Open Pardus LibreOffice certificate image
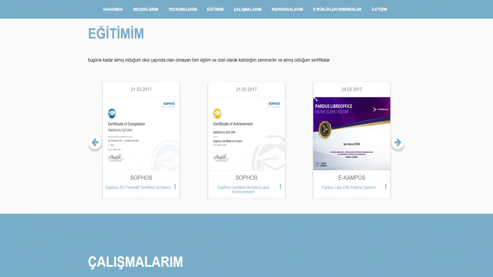Image resolution: width=493 pixels, height=277 pixels. point(352,134)
